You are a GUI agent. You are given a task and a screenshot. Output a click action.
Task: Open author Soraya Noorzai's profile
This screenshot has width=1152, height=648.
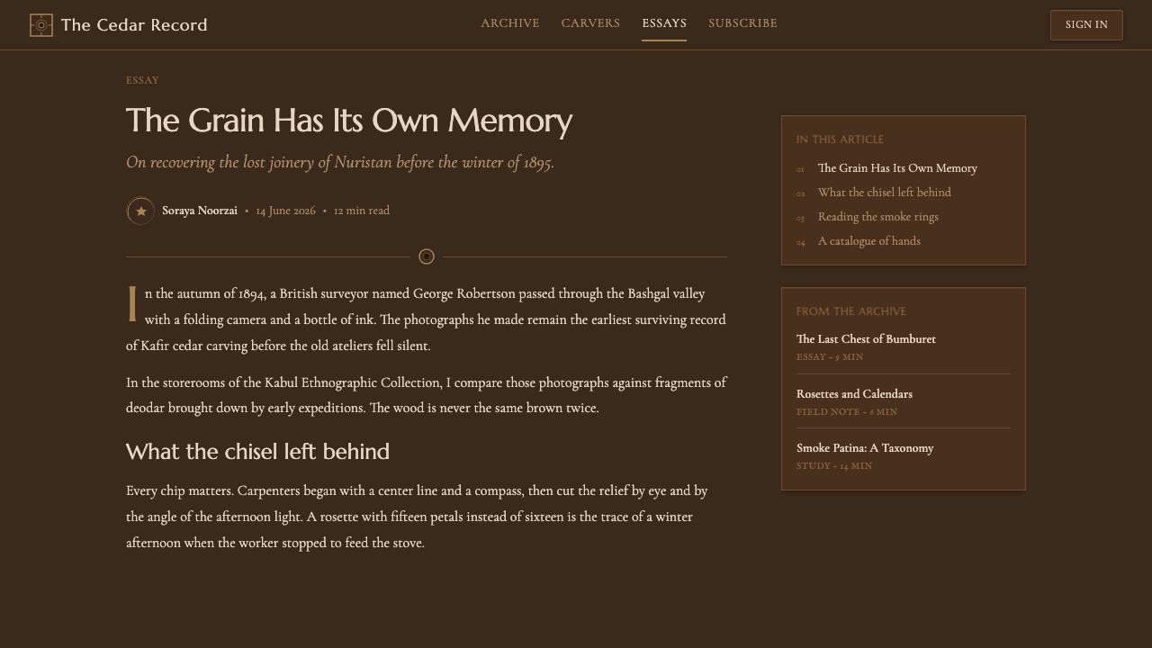pyautogui.click(x=200, y=211)
